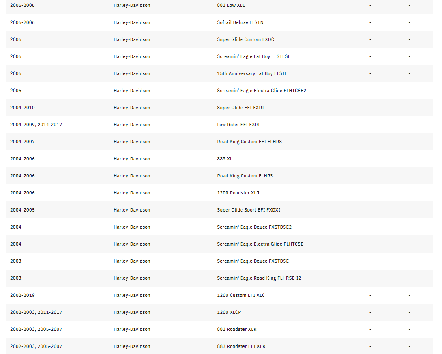Click Harley-Davidson in 15th Anniversary Fat Boy row
Screen dimensions: 442x354
(132, 73)
